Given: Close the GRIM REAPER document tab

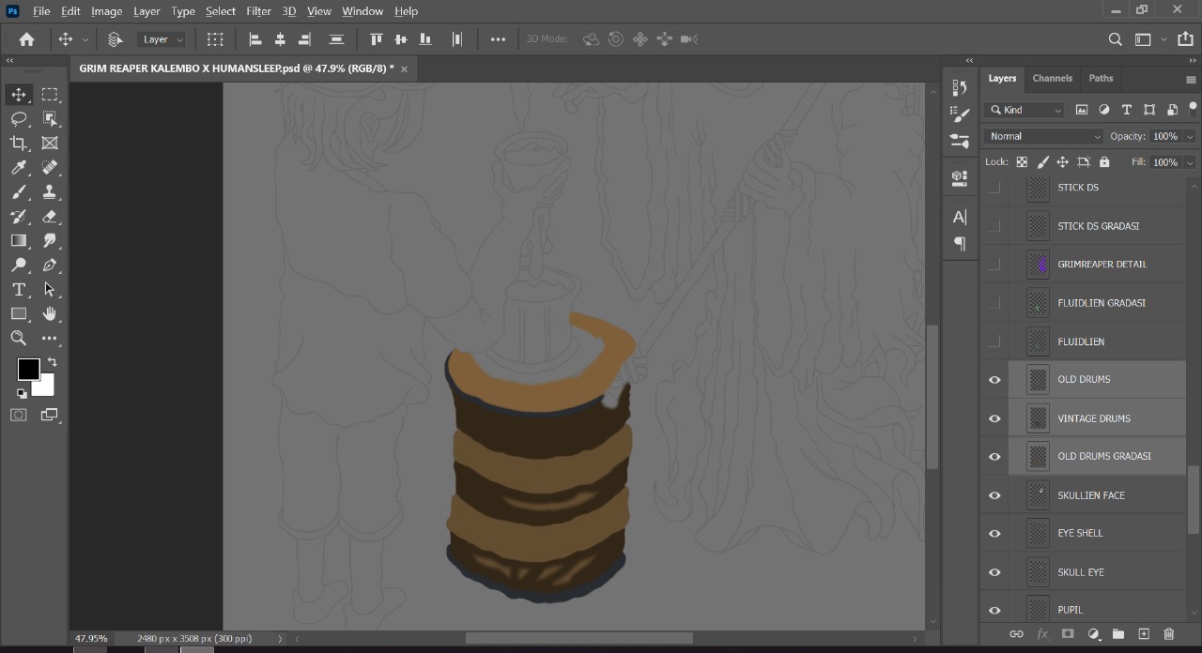Looking at the screenshot, I should [405, 68].
